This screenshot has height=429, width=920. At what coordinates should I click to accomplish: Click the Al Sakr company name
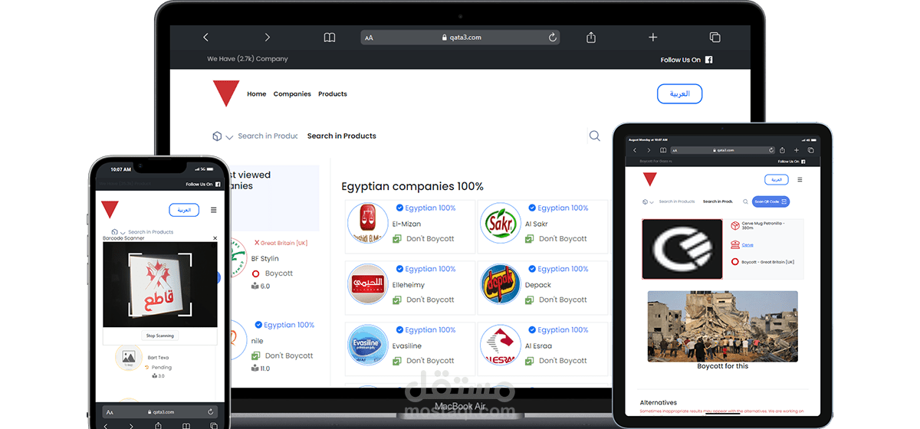pyautogui.click(x=537, y=224)
